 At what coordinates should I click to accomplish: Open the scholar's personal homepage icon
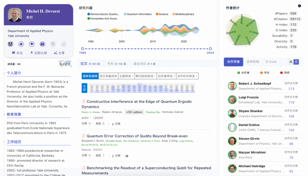(x=21, y=44)
